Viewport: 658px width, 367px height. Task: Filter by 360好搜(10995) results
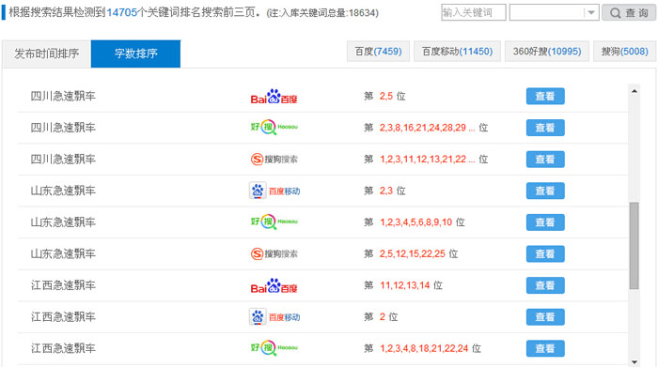click(547, 52)
